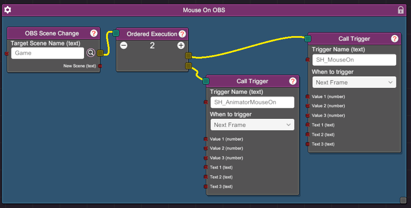Click Value 1 port on SH_AnimatorMouseOn node

206,139
